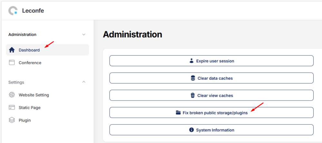The width and height of the screenshot is (322, 143).
Task: Click the trash icon on Clear view caches
Action: [x=193, y=95]
